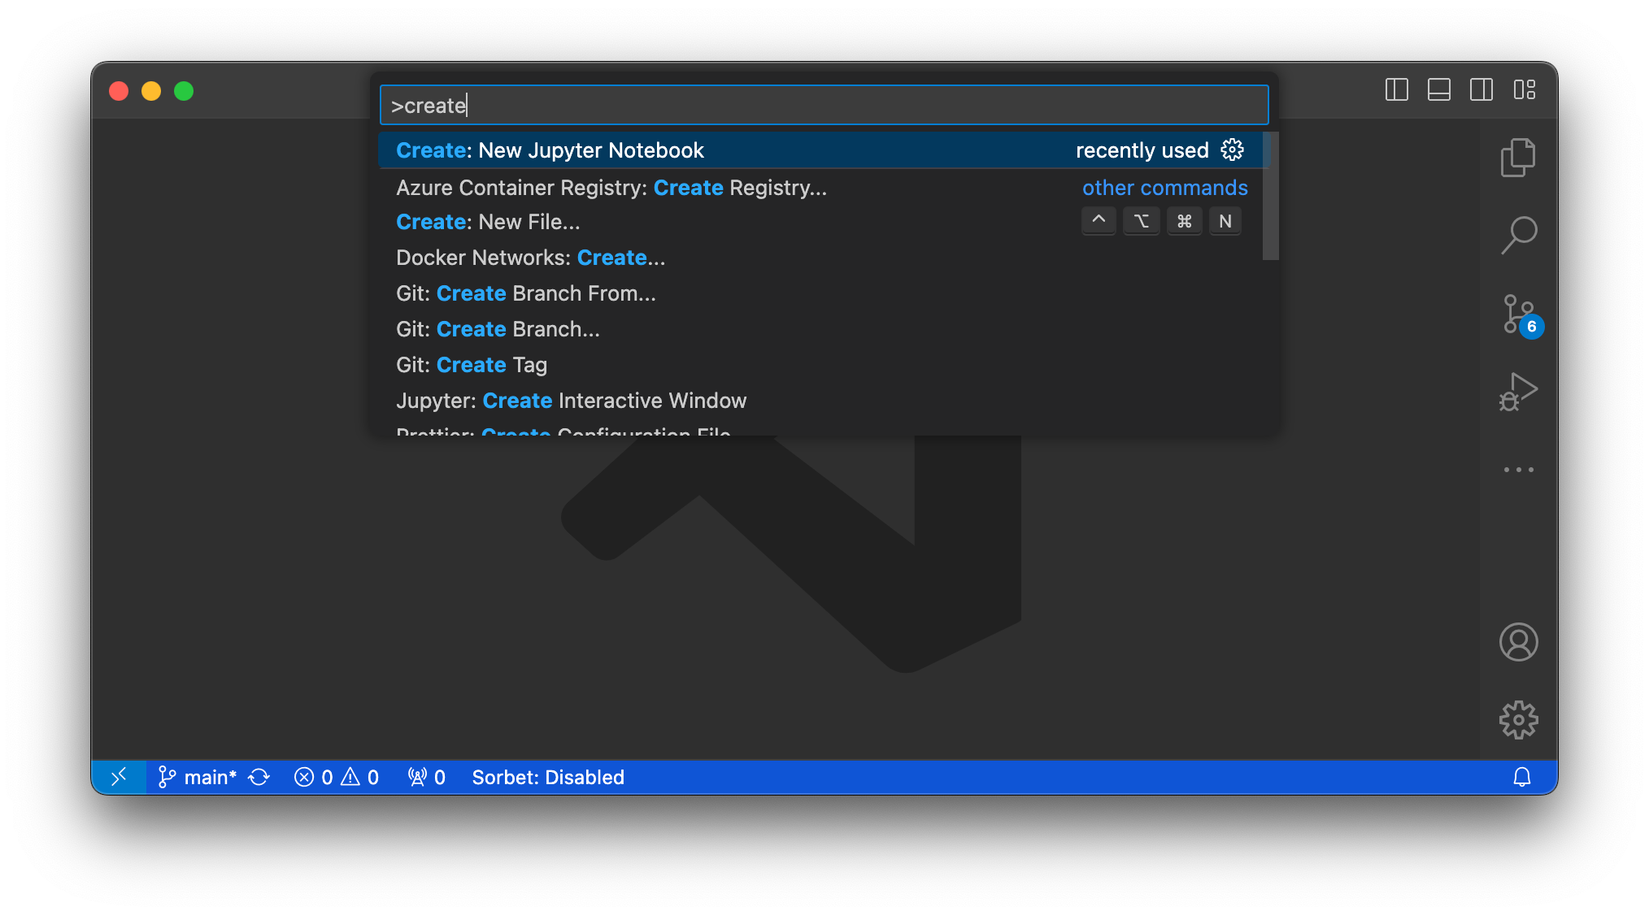The image size is (1649, 915).
Task: Click the command palette scrollbar
Action: pos(1270,197)
